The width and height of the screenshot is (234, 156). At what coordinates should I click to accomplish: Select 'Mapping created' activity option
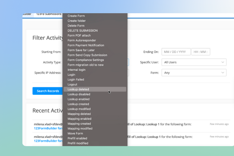point(79,124)
